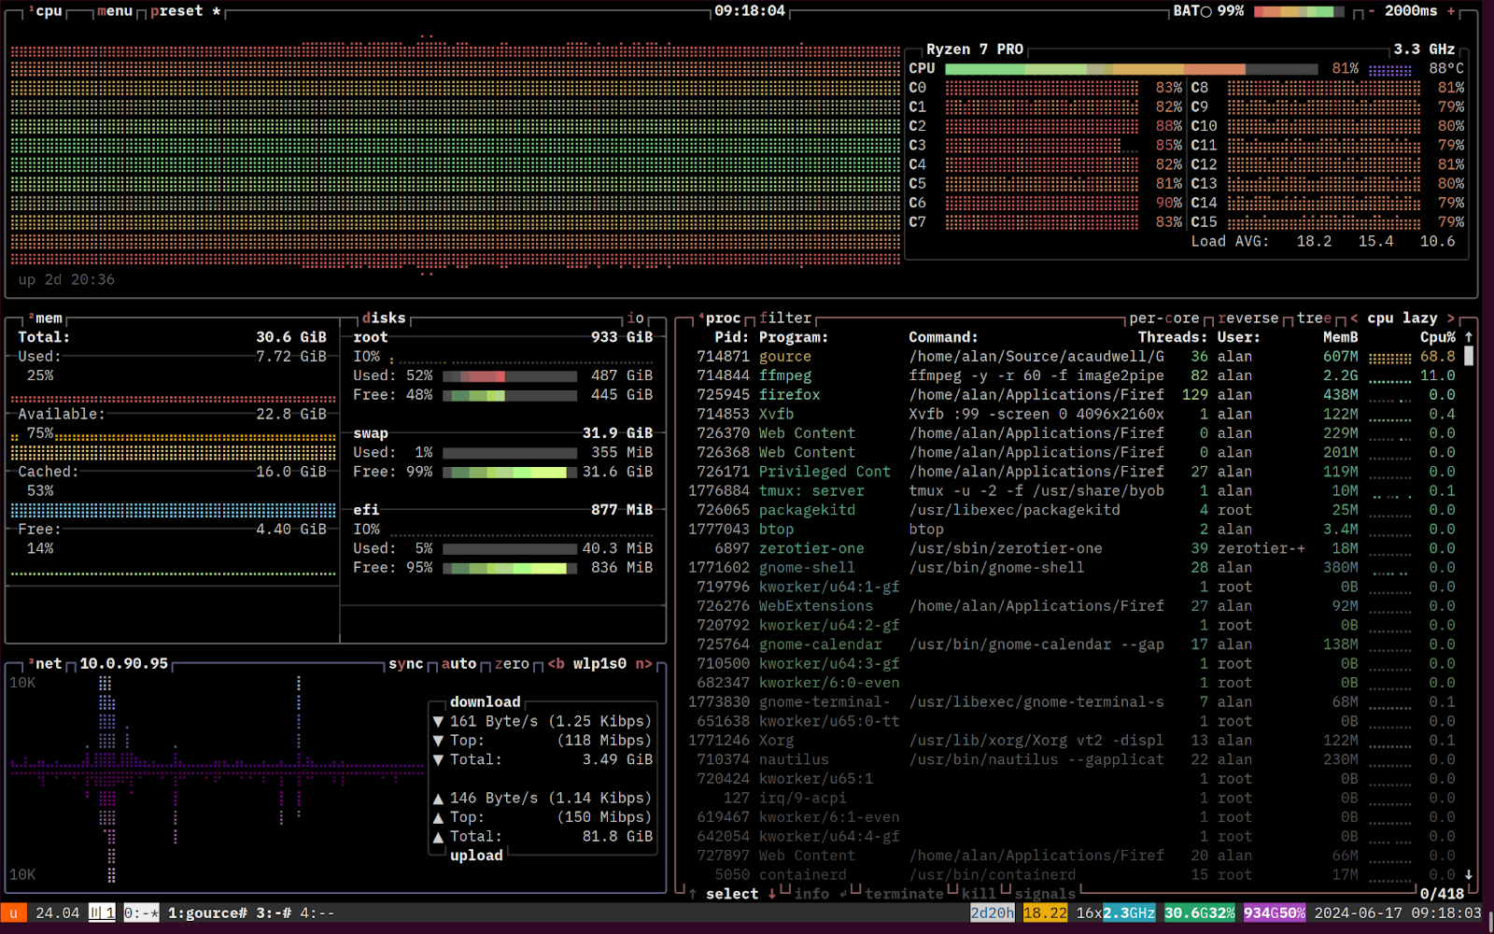This screenshot has width=1494, height=934.
Task: Click the byobu memory 30.6G32% indicator
Action: pos(1199,913)
